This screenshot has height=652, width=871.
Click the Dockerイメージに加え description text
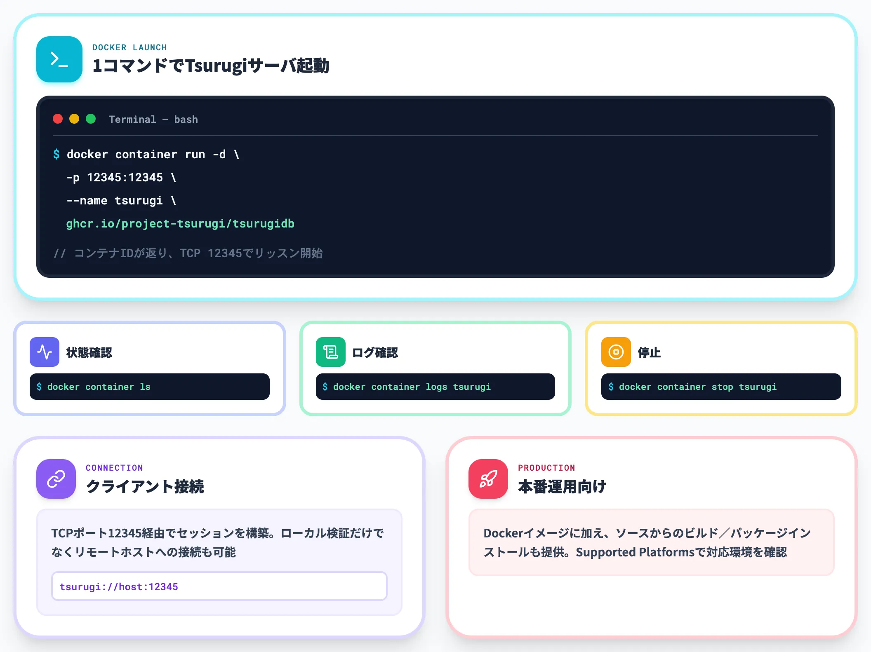(x=647, y=542)
